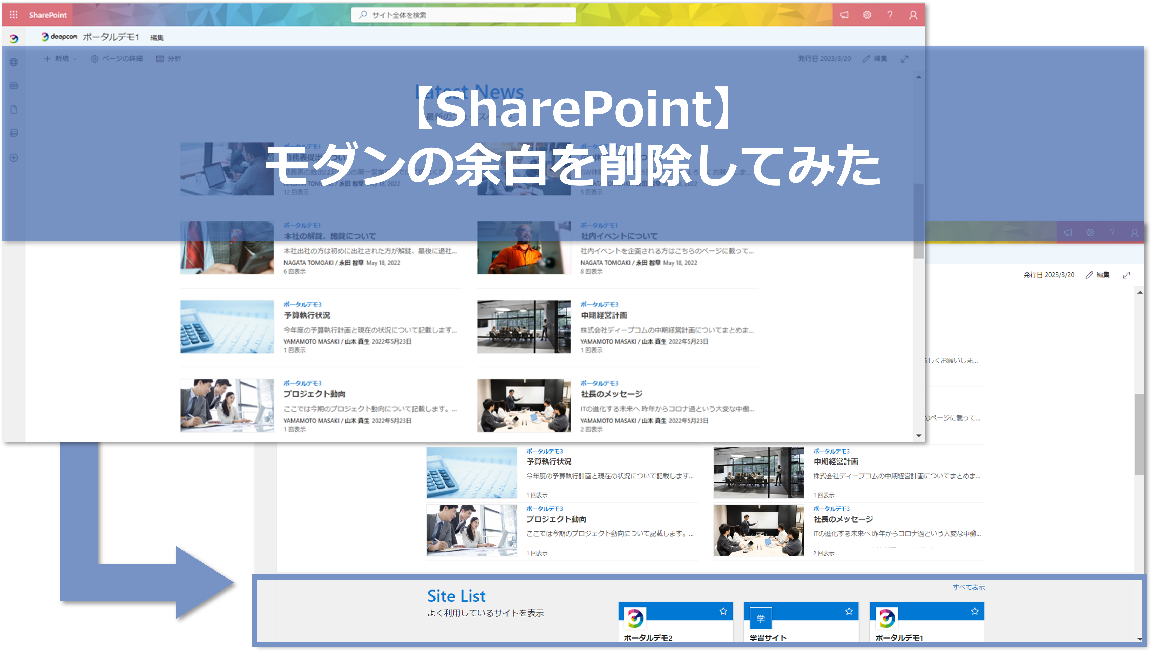Open the file page icon in left sidebar

point(14,110)
